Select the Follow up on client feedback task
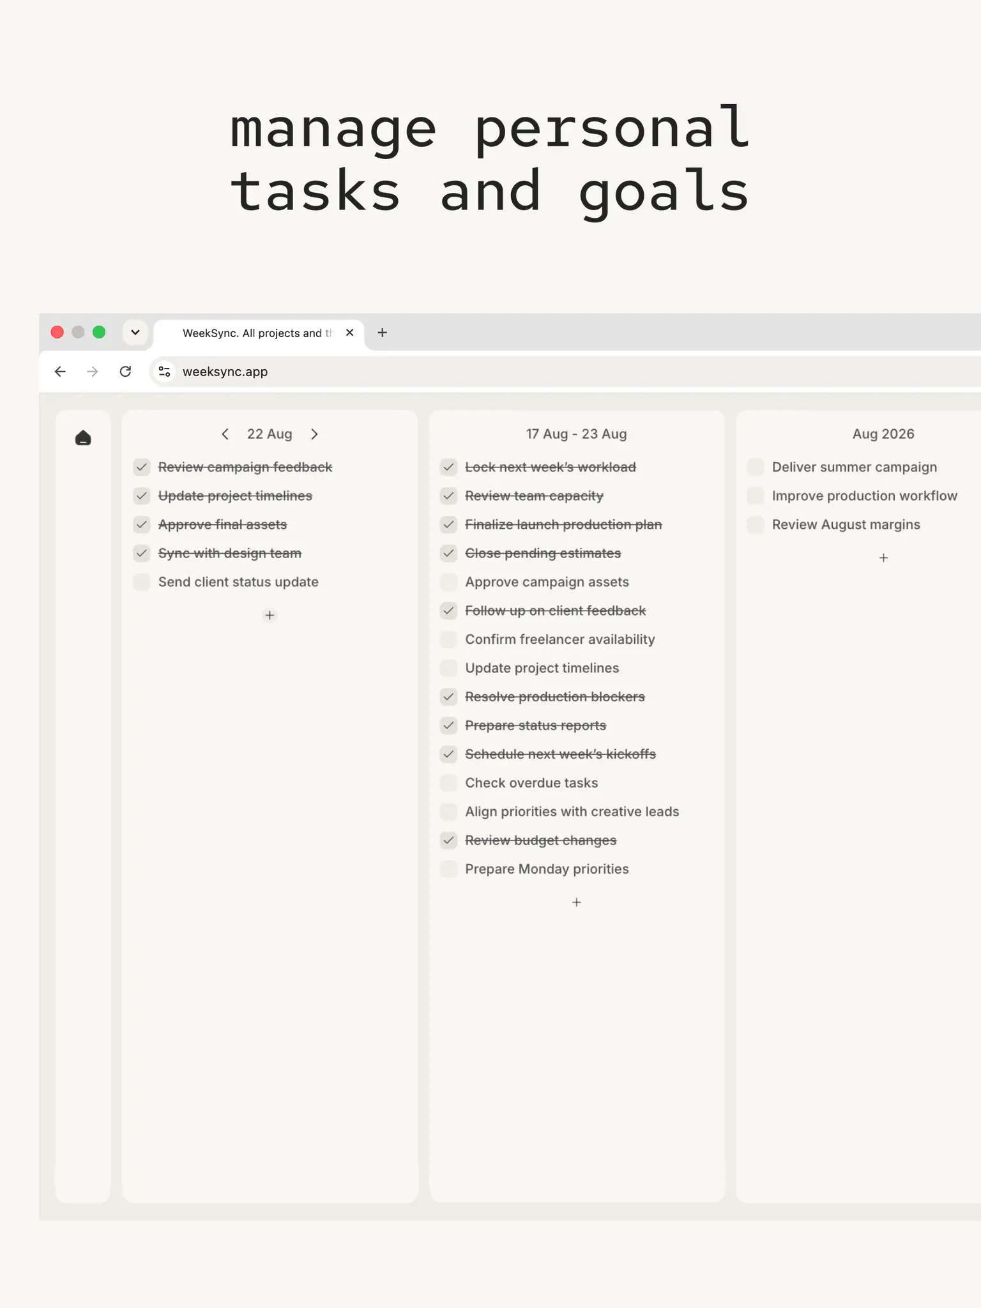 [555, 611]
